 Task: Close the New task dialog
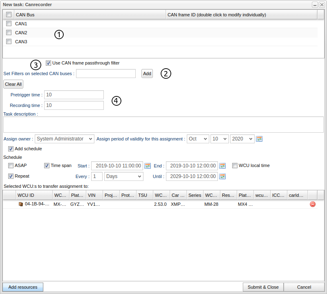(x=322, y=4)
